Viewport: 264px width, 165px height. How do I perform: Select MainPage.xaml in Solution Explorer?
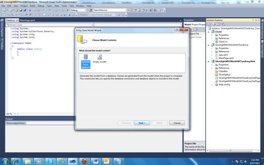(226, 58)
